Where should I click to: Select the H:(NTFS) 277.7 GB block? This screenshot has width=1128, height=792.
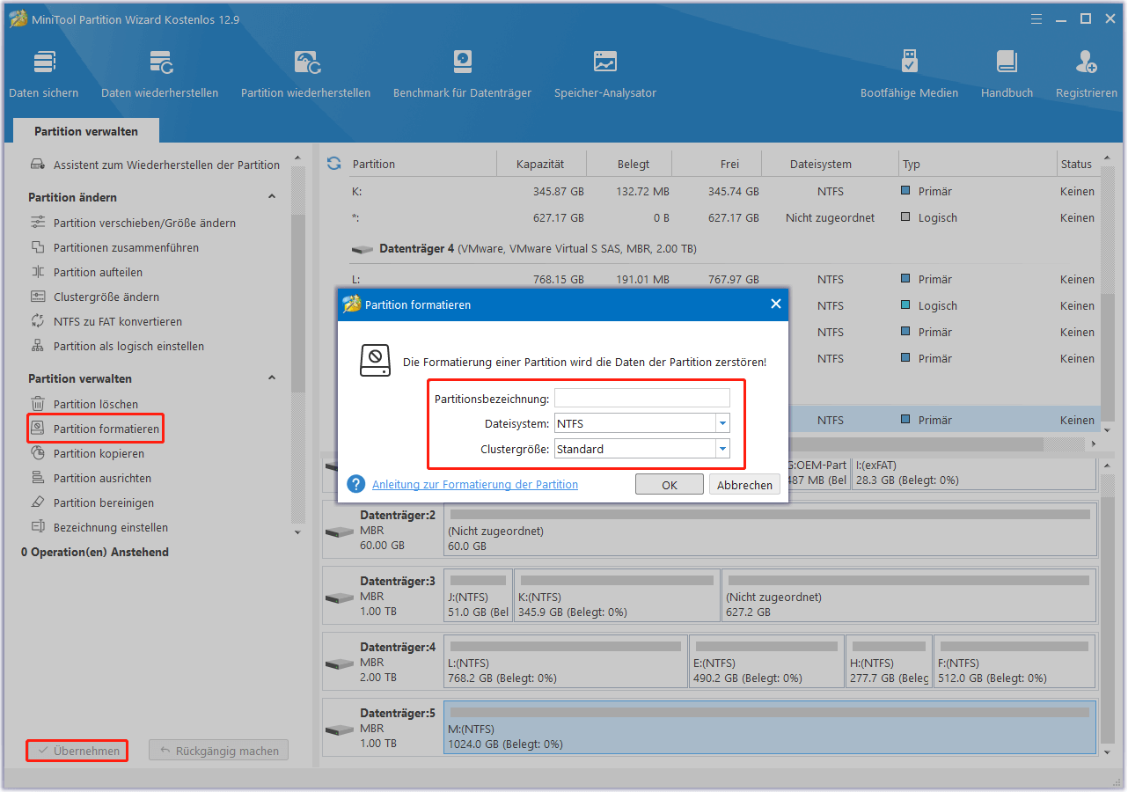pyautogui.click(x=888, y=661)
